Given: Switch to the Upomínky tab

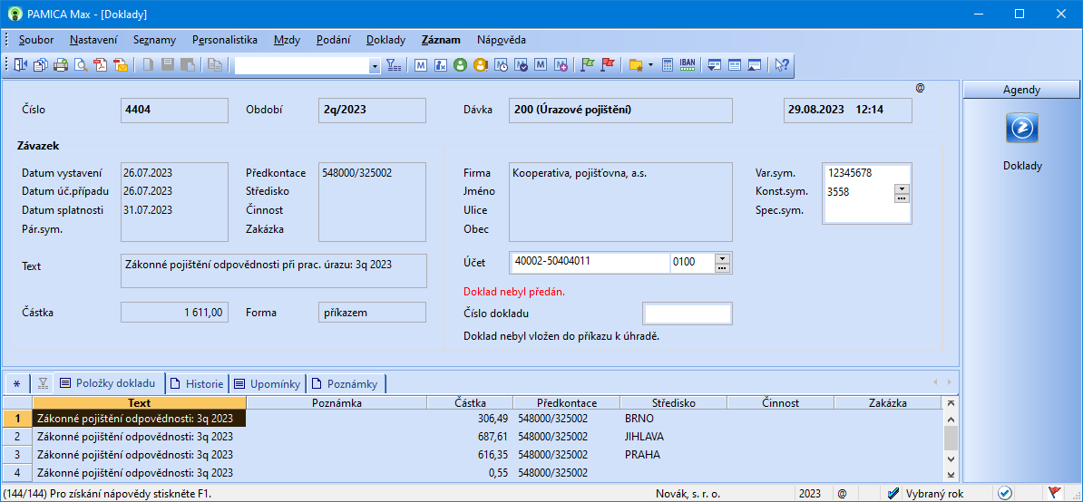Looking at the screenshot, I should (267, 383).
